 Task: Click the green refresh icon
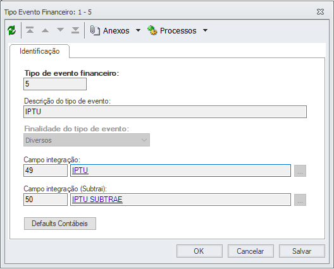pyautogui.click(x=12, y=30)
